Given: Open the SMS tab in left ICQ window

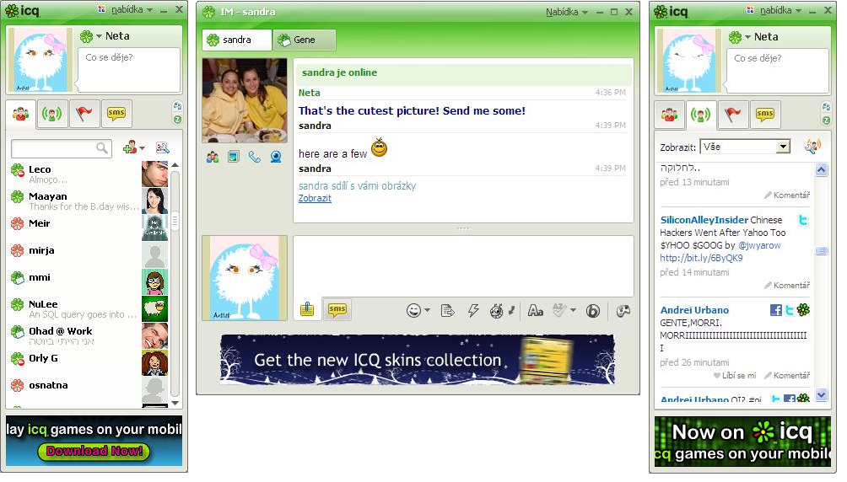Looking at the screenshot, I should click(x=116, y=114).
